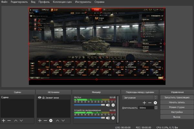Open the Инструменты menu

(x=83, y=2)
